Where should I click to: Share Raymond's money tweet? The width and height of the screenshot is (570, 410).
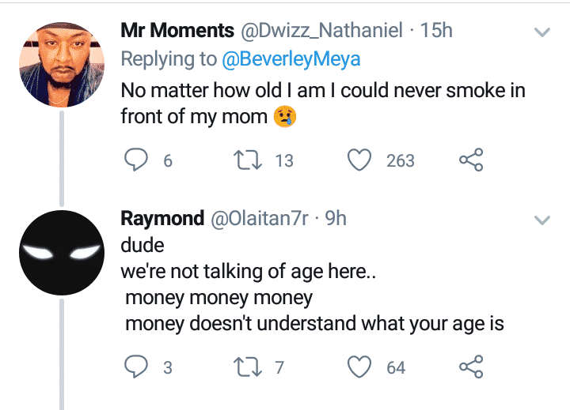click(470, 367)
